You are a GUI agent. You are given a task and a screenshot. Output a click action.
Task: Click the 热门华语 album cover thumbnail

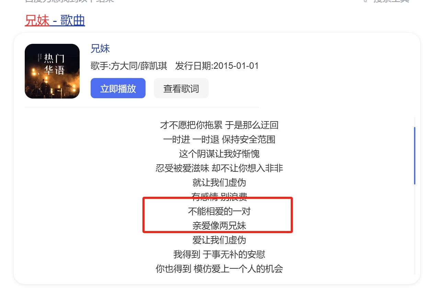(52, 71)
